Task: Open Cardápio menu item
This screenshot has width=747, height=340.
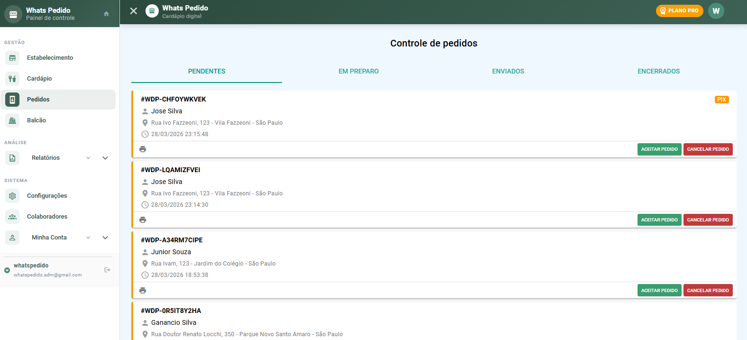Action: tap(58, 79)
